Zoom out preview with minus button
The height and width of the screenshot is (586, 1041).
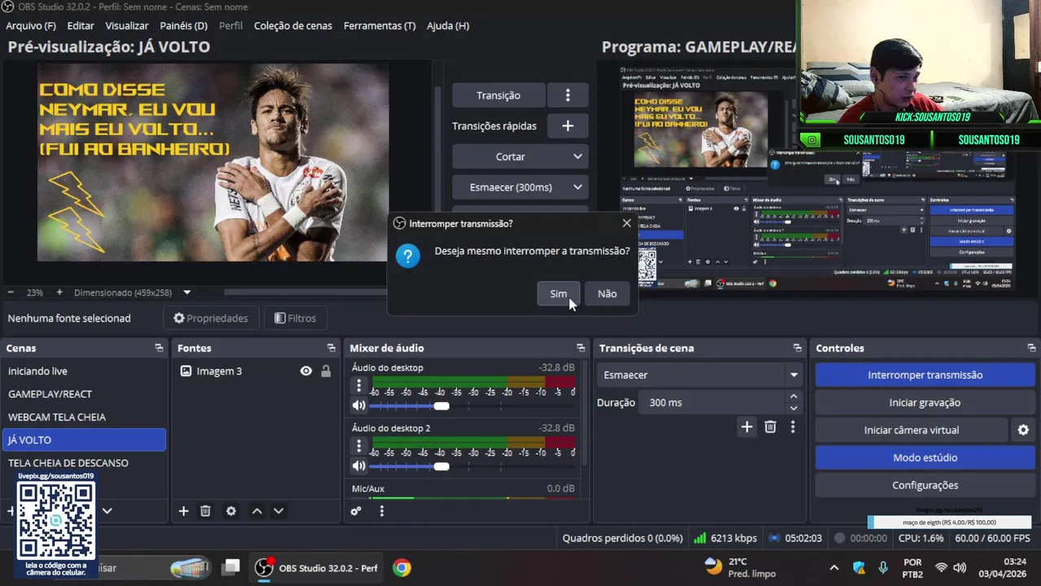tap(11, 292)
